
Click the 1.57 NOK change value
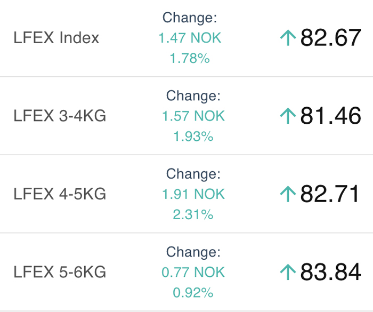point(193,116)
